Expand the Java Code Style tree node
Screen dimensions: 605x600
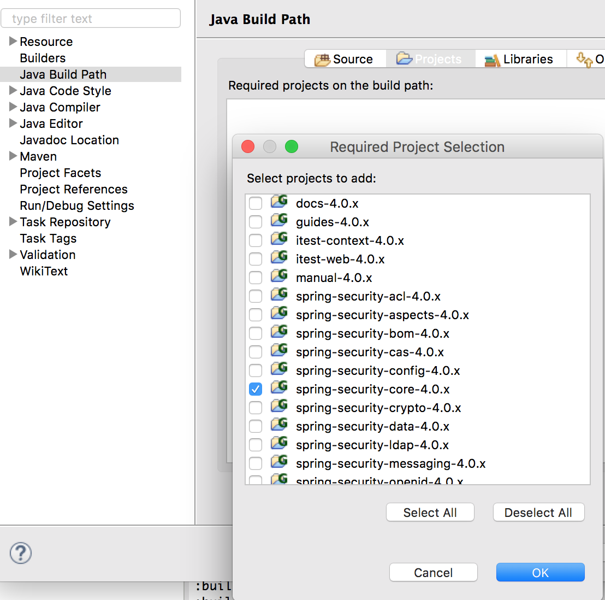(13, 91)
